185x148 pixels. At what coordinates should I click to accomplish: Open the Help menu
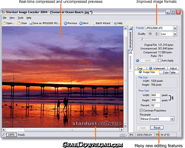29,18
